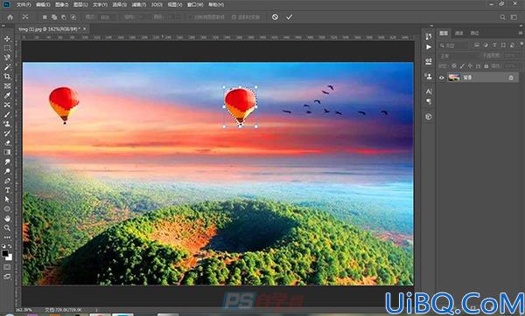
Task: Open the layer filter type dropdown
Action: pyautogui.click(x=455, y=45)
